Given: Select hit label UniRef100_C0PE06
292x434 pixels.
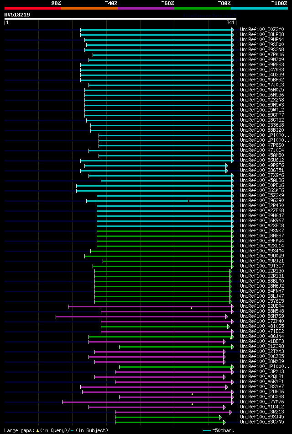Looking at the screenshot, I should [x=262, y=186].
